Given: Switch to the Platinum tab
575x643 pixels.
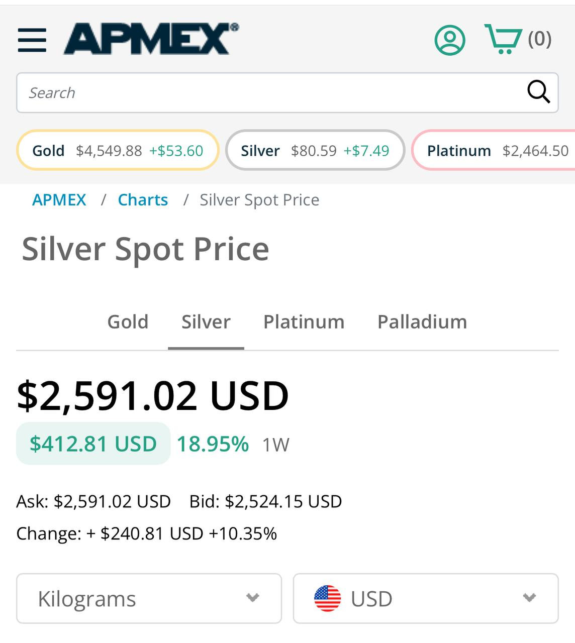Looking at the screenshot, I should click(x=304, y=322).
